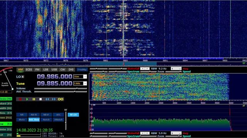Select DIG digital mode
247x138 pixels.
click(x=71, y=70)
